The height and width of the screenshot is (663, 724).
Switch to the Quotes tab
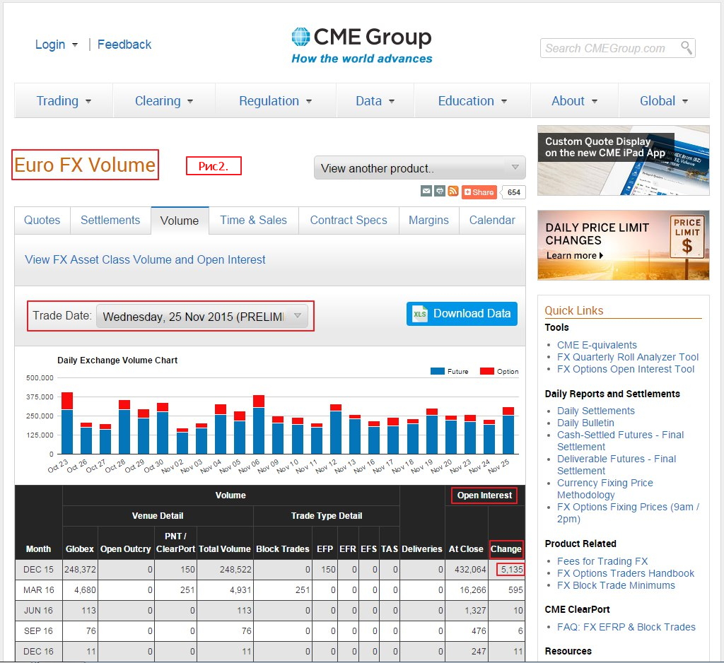pos(42,221)
